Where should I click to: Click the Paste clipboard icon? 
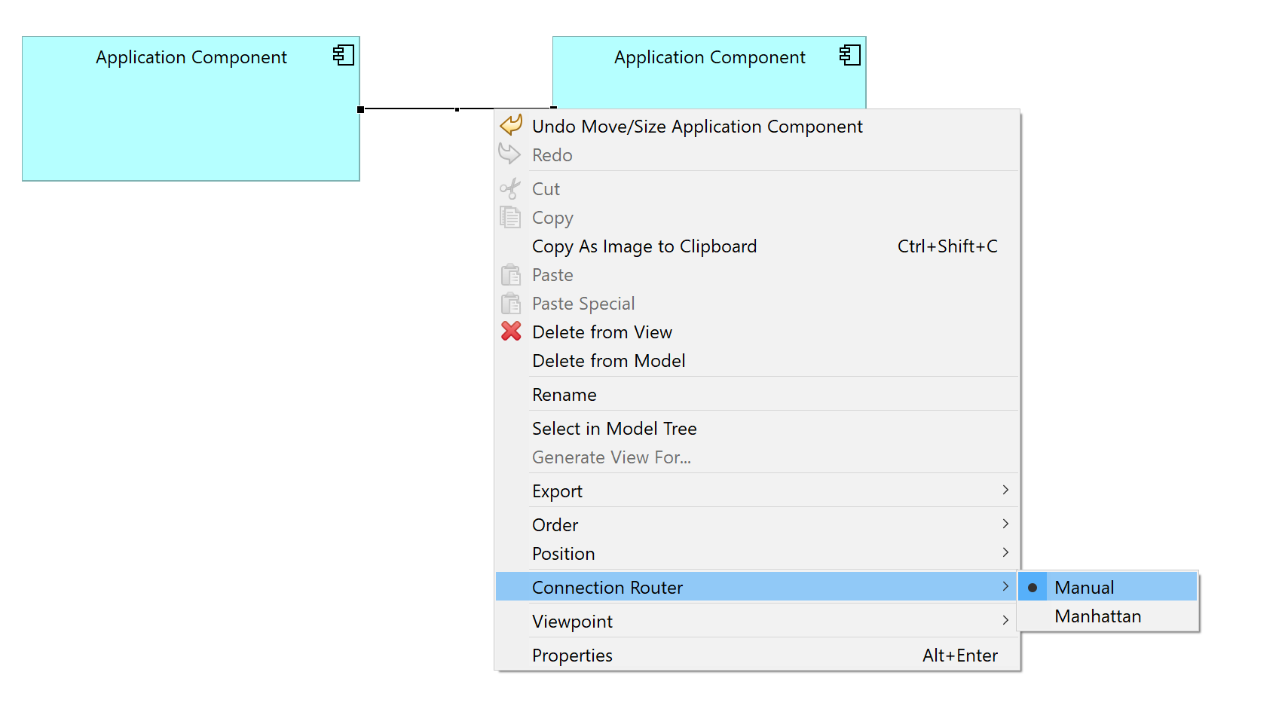[511, 274]
